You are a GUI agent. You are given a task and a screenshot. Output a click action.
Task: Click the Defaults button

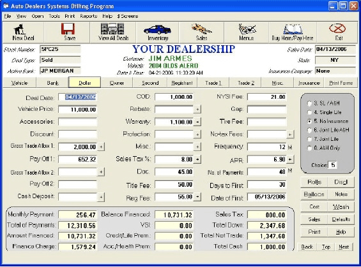point(341,219)
